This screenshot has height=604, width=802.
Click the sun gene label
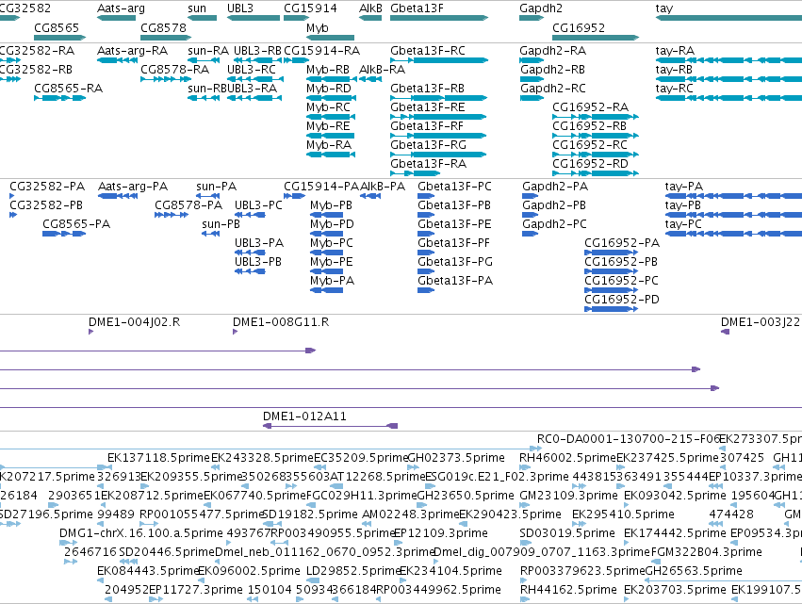point(197,8)
